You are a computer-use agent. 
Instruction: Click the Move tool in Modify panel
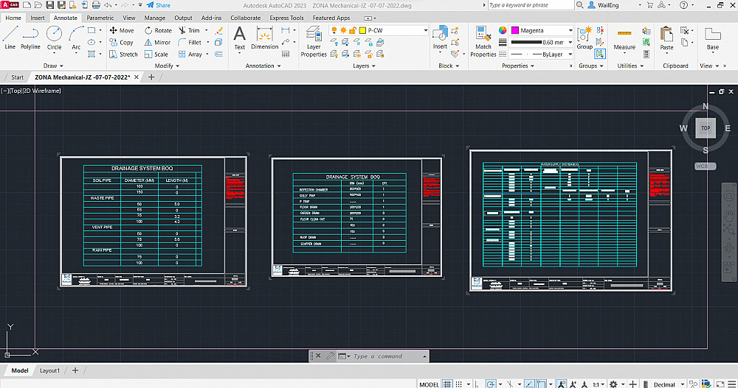[122, 31]
